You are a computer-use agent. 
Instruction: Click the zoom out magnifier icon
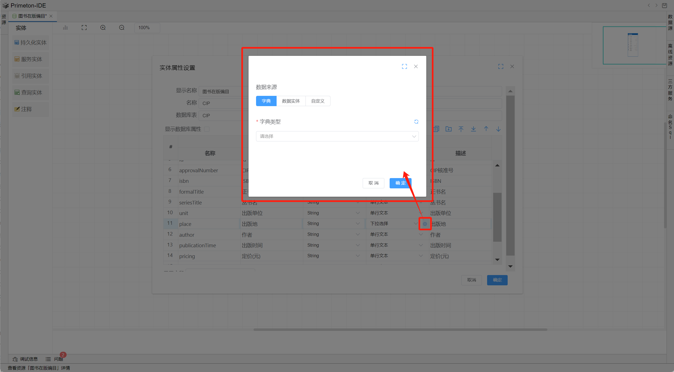(122, 28)
